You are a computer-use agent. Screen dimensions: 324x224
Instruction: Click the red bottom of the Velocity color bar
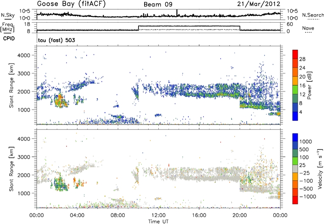pyautogui.click(x=295, y=200)
